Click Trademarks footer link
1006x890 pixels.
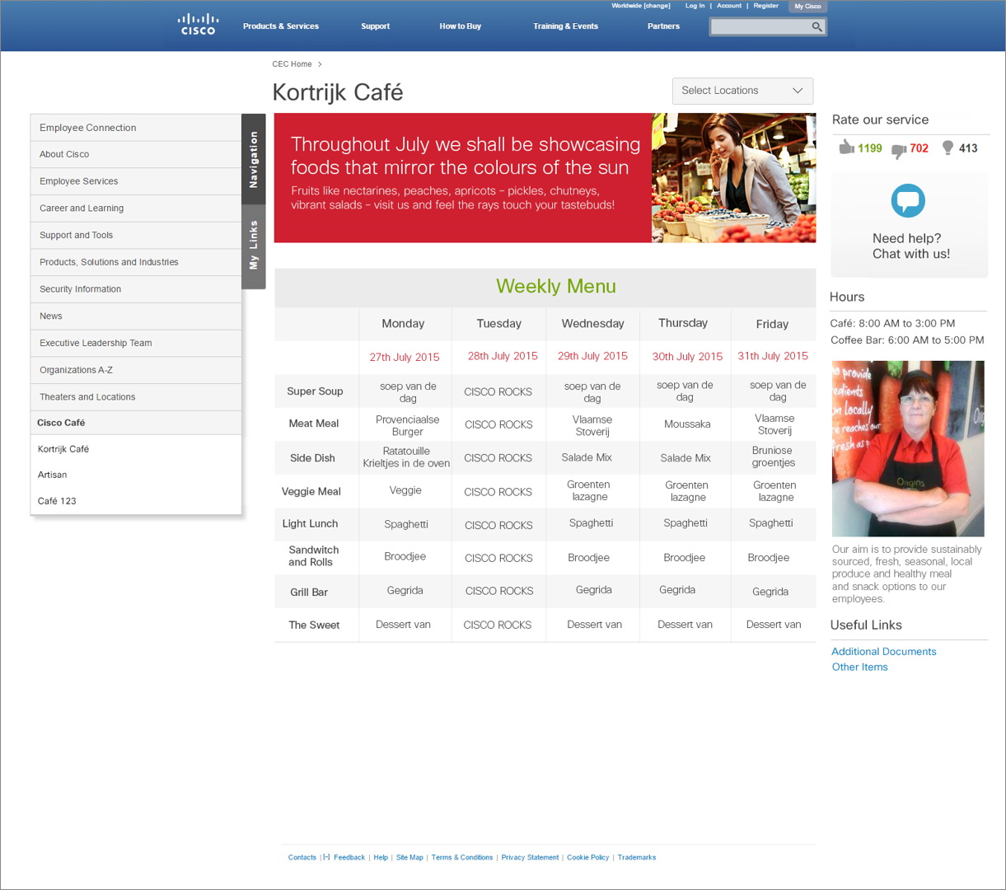637,857
